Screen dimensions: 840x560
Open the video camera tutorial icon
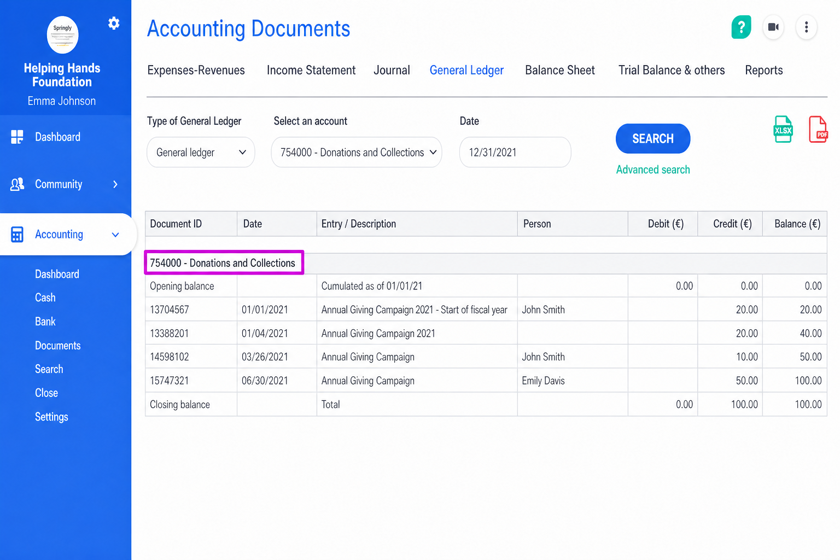773,27
